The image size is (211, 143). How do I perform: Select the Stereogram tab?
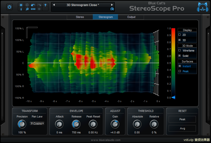[x=105, y=17]
